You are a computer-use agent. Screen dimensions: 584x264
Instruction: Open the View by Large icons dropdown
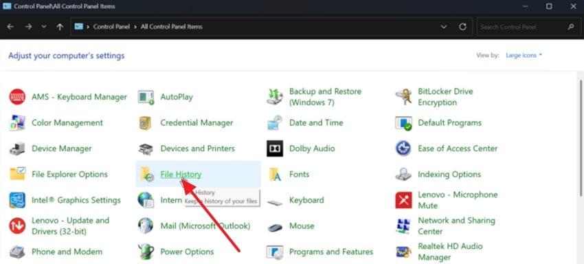point(524,55)
